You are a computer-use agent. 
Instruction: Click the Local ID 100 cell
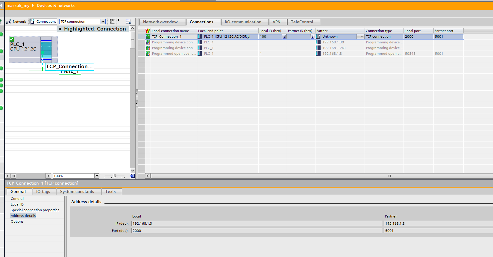pyautogui.click(x=270, y=37)
